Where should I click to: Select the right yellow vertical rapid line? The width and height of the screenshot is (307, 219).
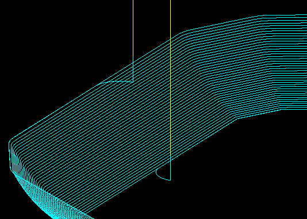(171, 78)
